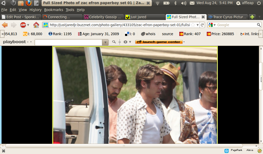The image size is (263, 154).
Task: Open the Adblock Plus dropdown arrow
Action: (28, 25)
